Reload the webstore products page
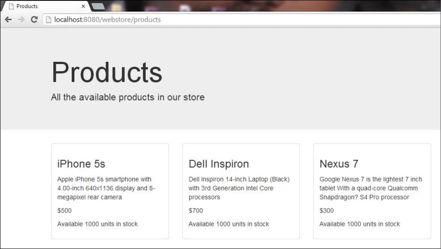Screen dimensions: 441x249 coord(34,20)
